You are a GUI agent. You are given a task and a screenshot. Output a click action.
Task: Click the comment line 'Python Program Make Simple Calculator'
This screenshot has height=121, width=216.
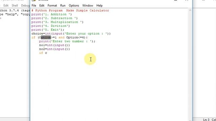(x=70, y=10)
